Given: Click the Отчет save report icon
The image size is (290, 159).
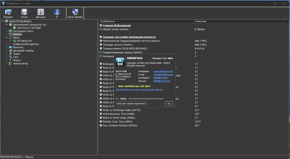Looking at the screenshot, I should coord(24,14).
